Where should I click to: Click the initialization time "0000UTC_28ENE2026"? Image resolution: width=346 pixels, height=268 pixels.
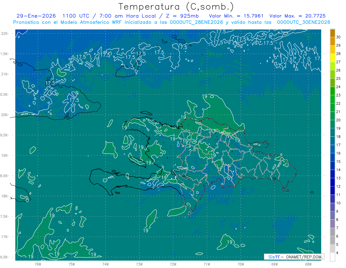tap(196, 22)
